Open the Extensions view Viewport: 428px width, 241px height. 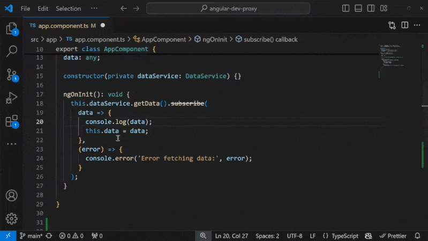(x=11, y=121)
